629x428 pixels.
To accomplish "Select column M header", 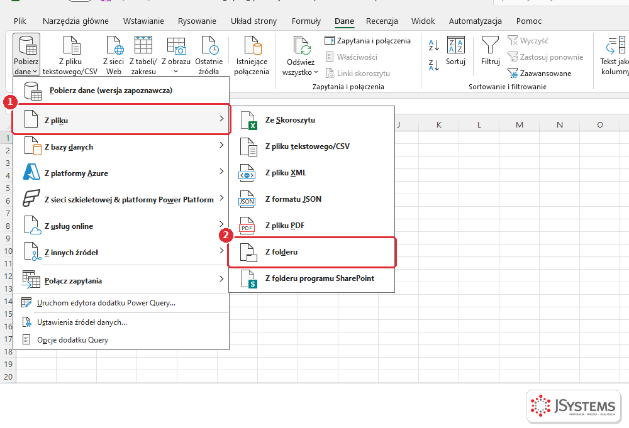I will click(520, 124).
